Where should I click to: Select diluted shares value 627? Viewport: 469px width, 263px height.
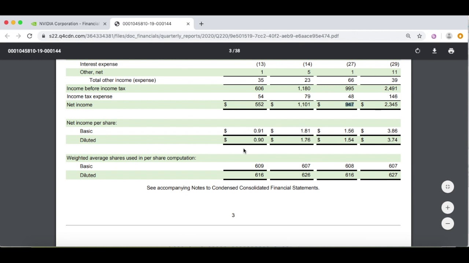(393, 175)
